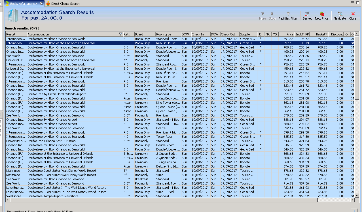Viewport: 362px width, 212px height.
Task: Sort by Supplier column header
Action: [x=245, y=34]
